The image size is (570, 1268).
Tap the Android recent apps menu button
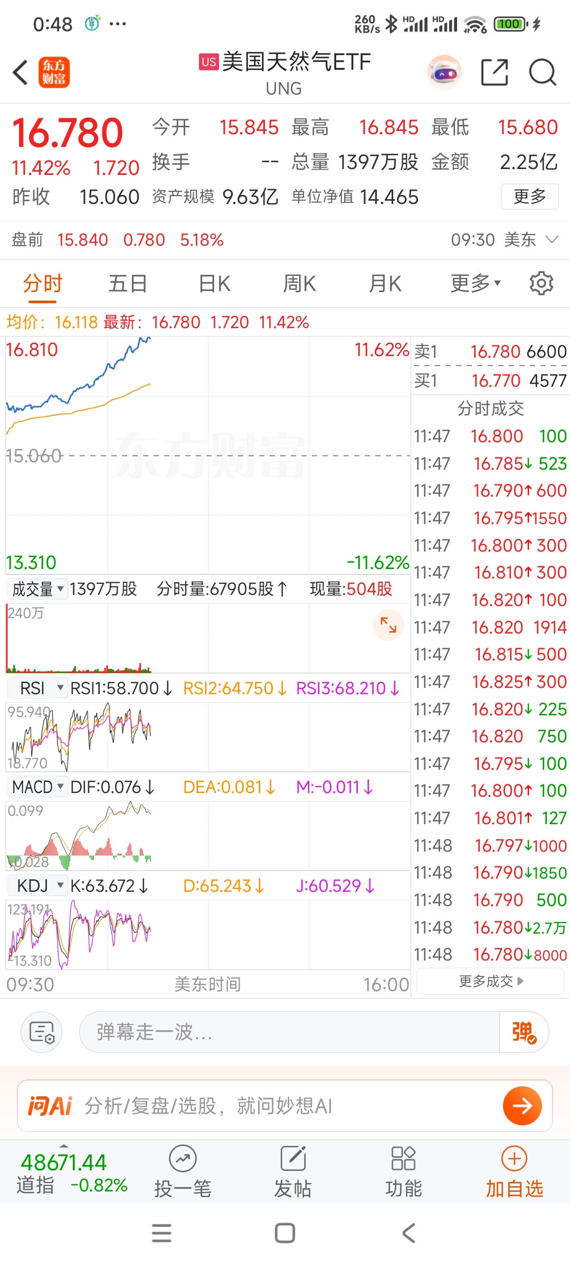point(161,1233)
